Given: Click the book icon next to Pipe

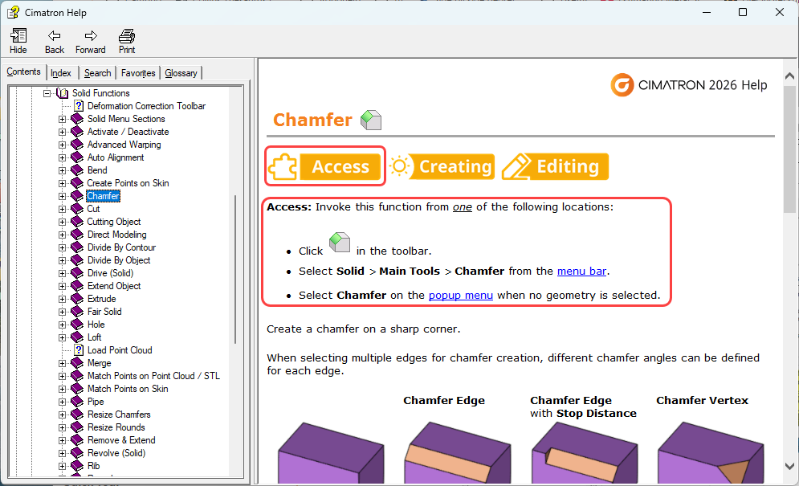Looking at the screenshot, I should point(77,402).
